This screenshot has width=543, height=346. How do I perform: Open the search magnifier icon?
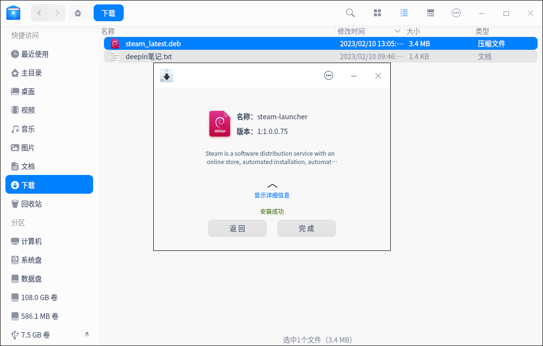[350, 13]
